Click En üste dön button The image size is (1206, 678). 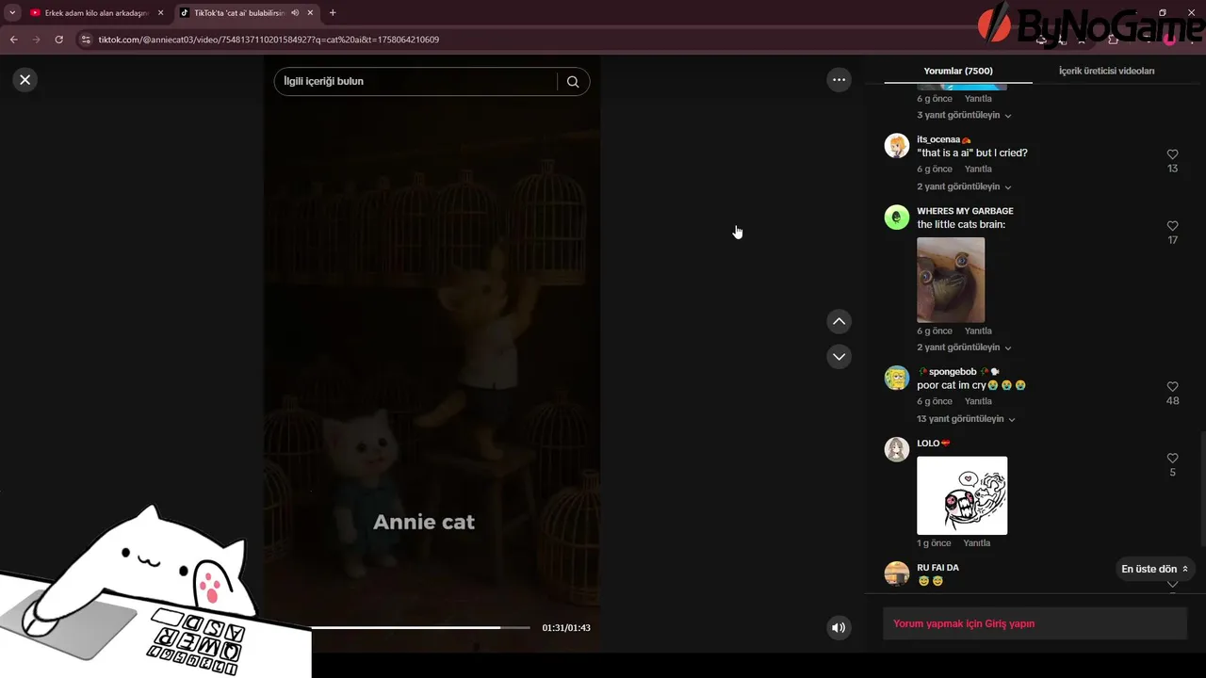(x=1154, y=569)
